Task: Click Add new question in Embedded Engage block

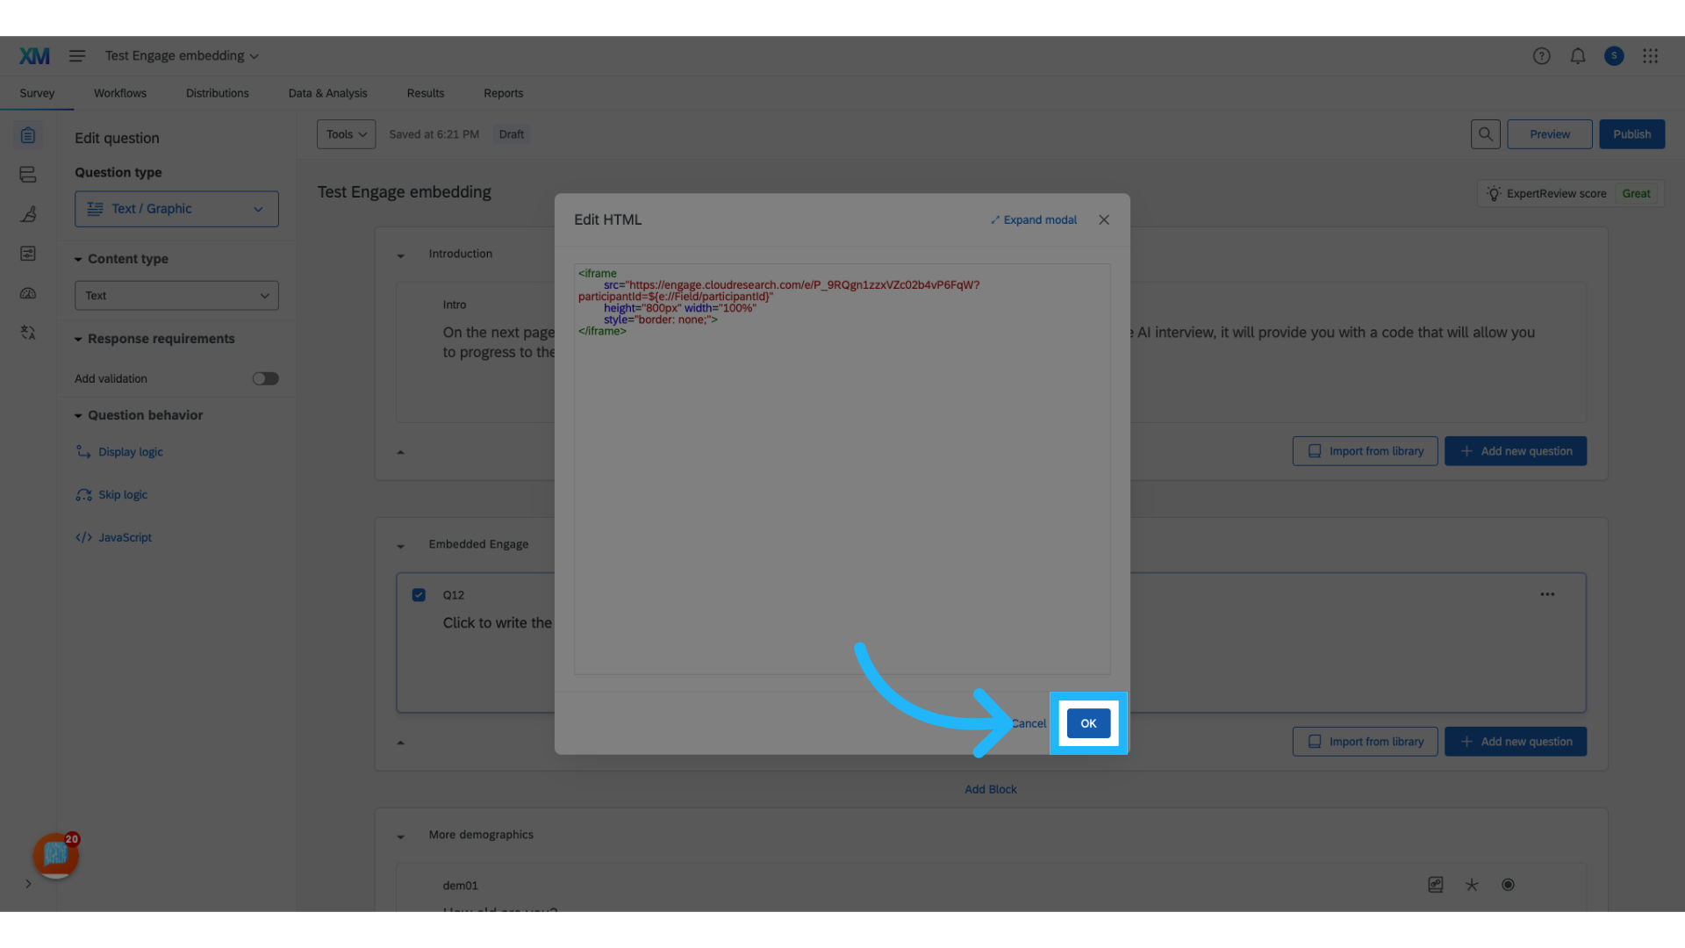Action: point(1515,741)
